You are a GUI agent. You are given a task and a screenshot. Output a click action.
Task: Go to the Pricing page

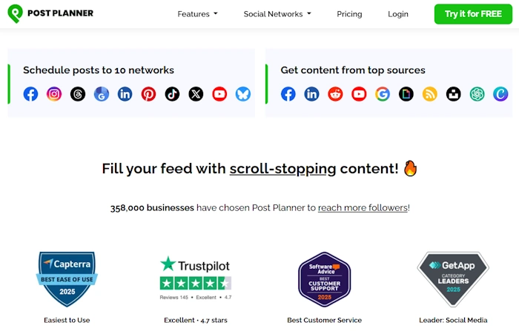[349, 14]
